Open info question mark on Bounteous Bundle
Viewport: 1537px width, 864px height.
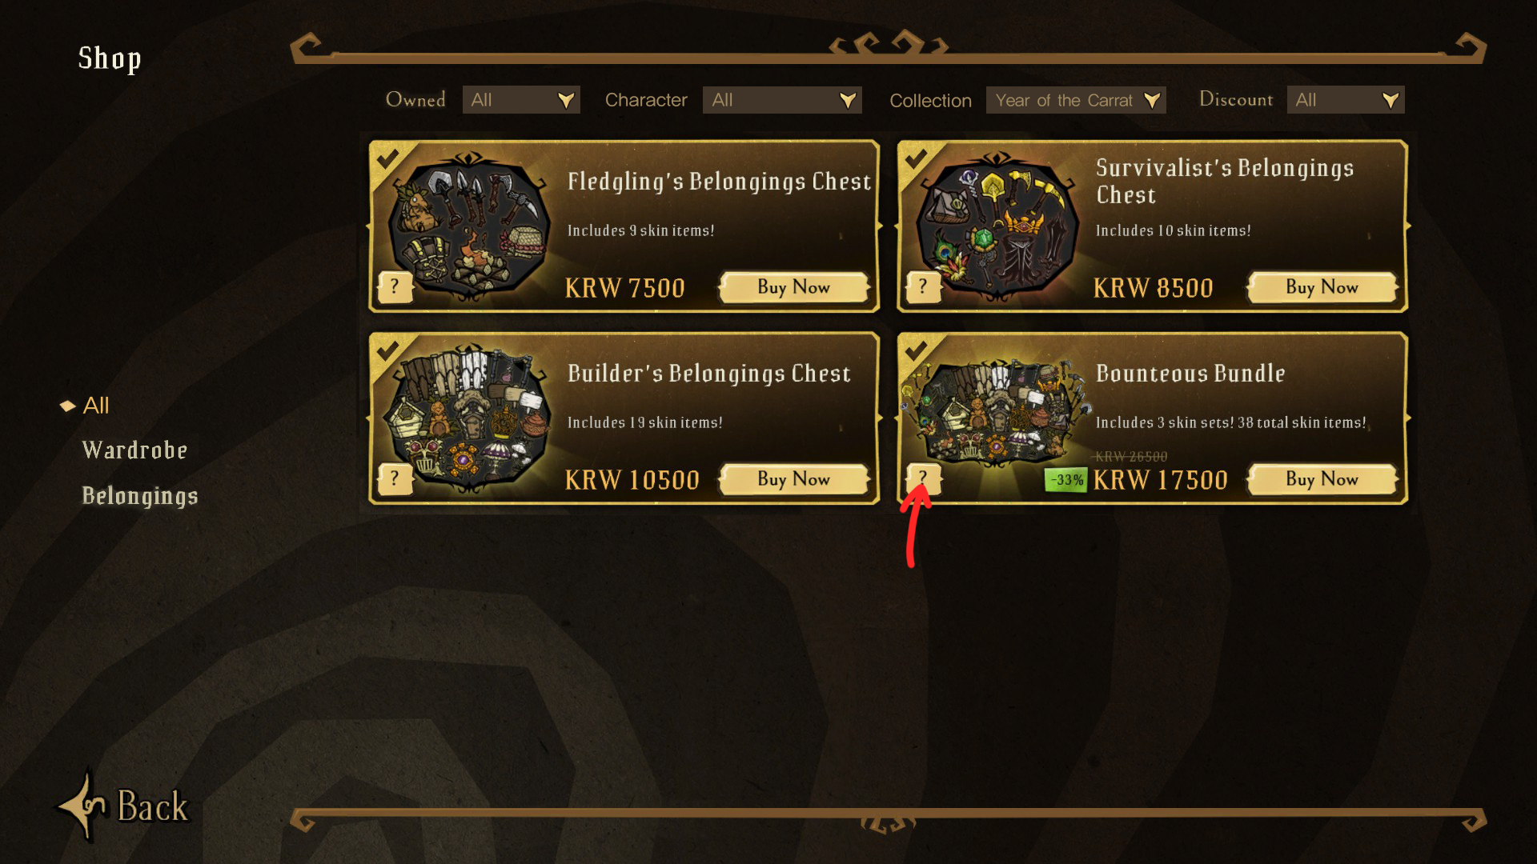pyautogui.click(x=923, y=478)
